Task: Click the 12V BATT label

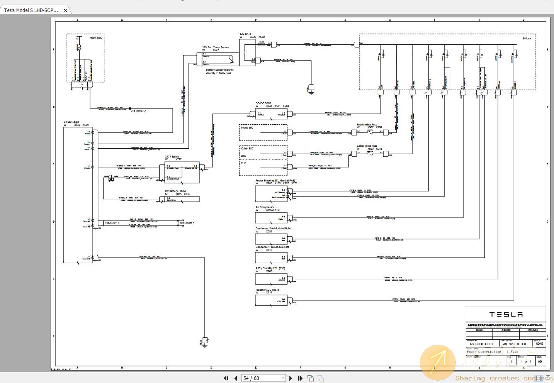Action: (x=245, y=34)
